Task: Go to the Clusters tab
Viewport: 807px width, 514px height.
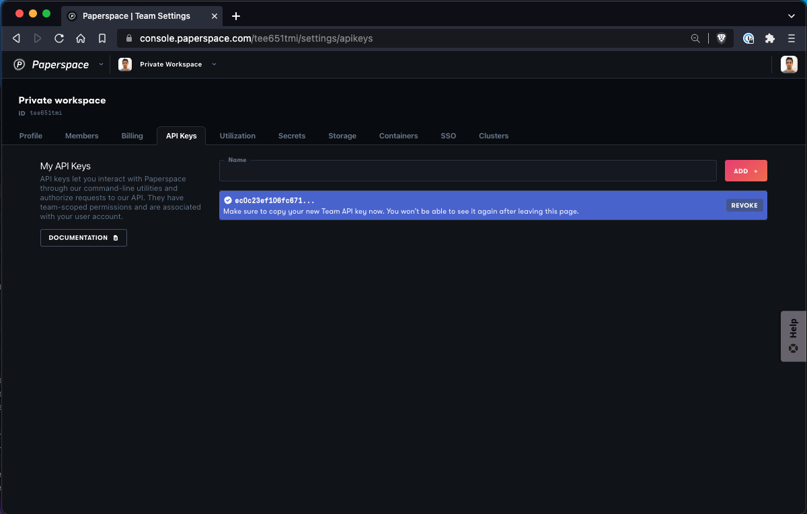Action: tap(494, 136)
